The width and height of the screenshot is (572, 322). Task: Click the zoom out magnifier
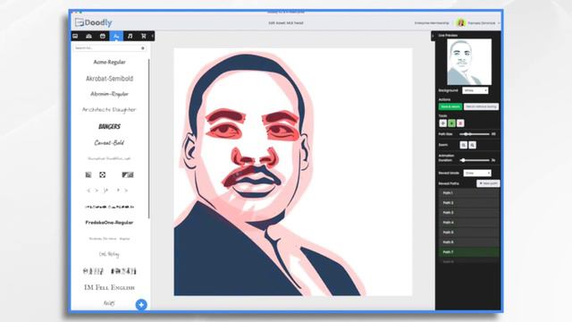point(463,145)
